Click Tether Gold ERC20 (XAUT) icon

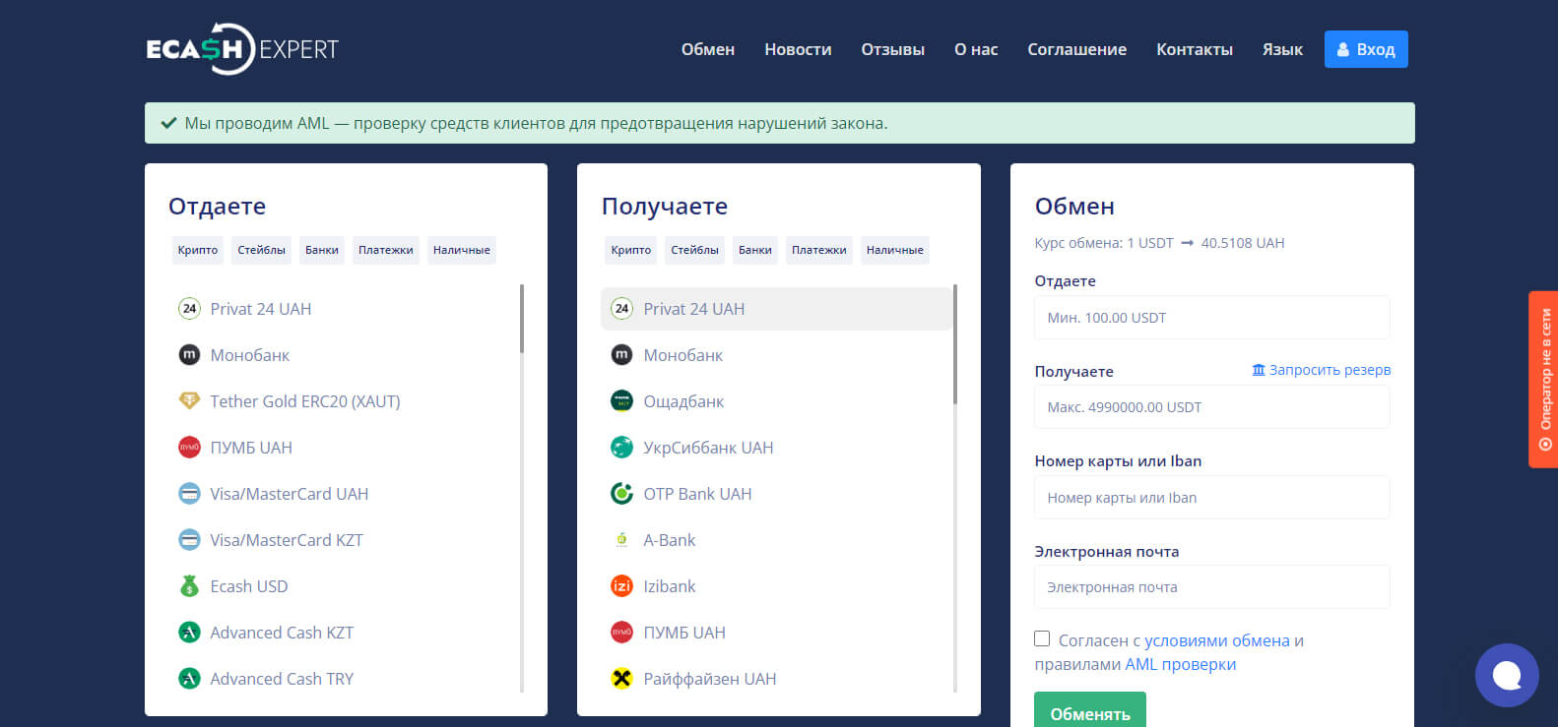coord(189,401)
